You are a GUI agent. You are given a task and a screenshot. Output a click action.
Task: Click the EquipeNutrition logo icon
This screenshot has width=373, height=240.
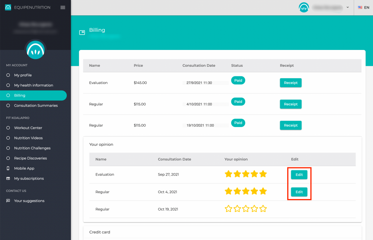[8, 7]
